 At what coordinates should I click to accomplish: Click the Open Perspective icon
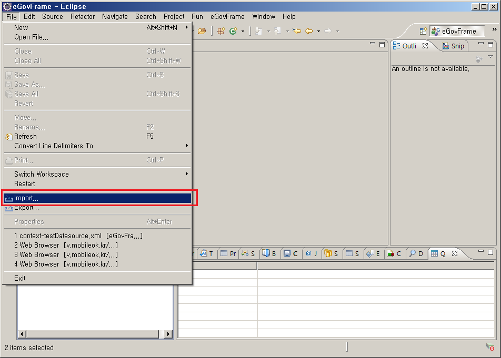423,32
